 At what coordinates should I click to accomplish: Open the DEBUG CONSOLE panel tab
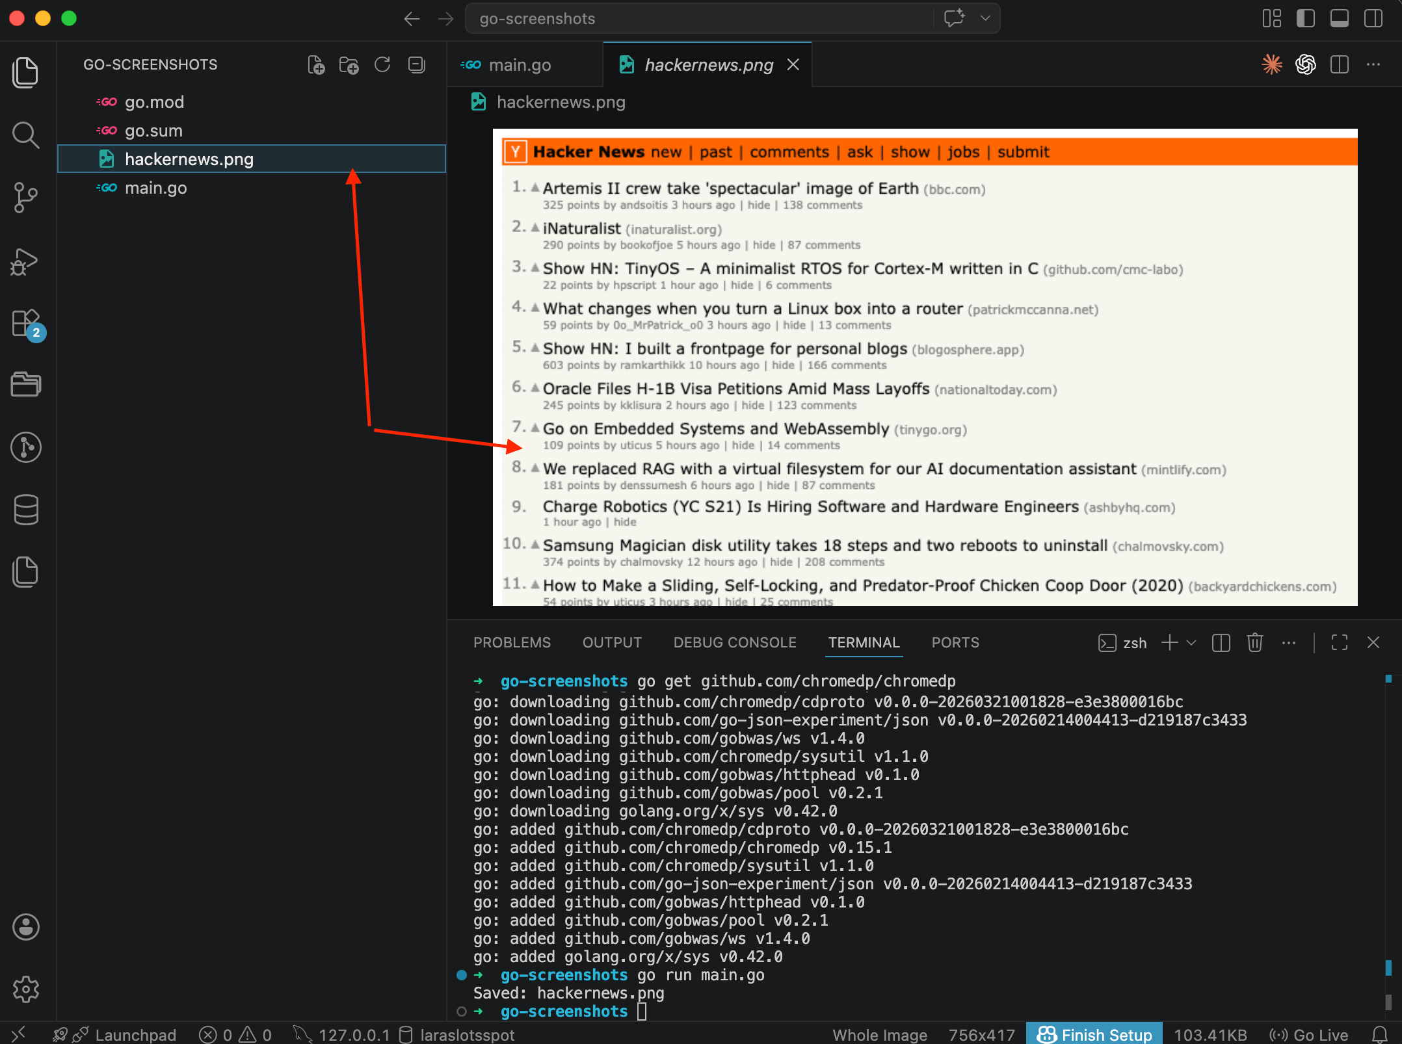coord(734,642)
